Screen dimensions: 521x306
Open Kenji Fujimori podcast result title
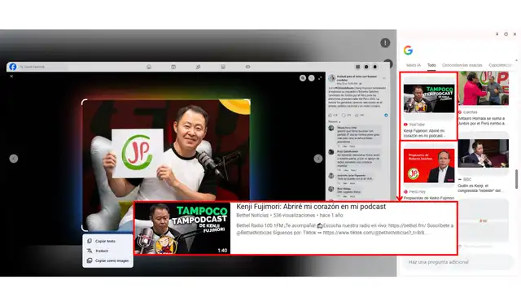[424, 133]
